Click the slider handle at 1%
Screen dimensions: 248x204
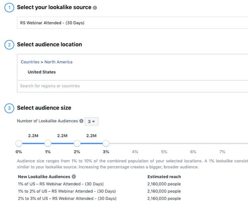(x=48, y=143)
